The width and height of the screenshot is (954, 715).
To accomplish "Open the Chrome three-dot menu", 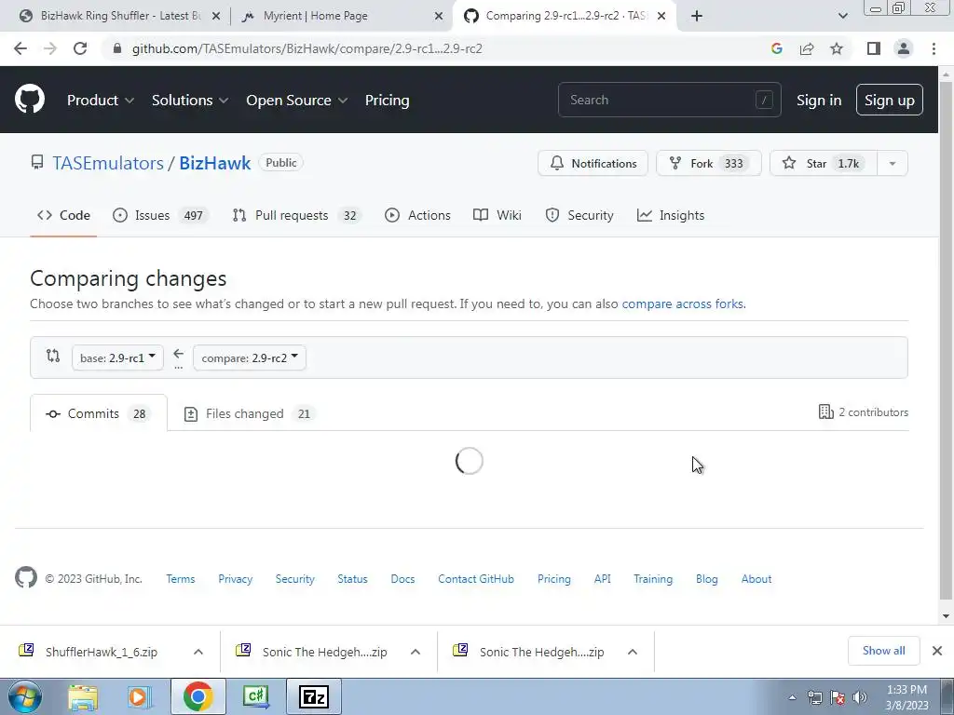I will [x=934, y=48].
